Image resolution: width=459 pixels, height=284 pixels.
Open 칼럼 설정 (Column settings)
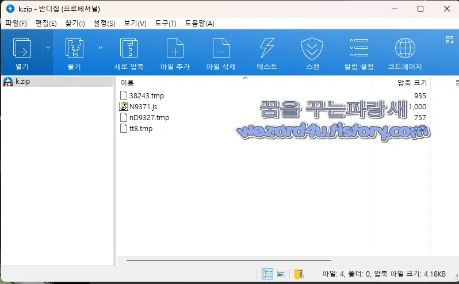click(359, 53)
